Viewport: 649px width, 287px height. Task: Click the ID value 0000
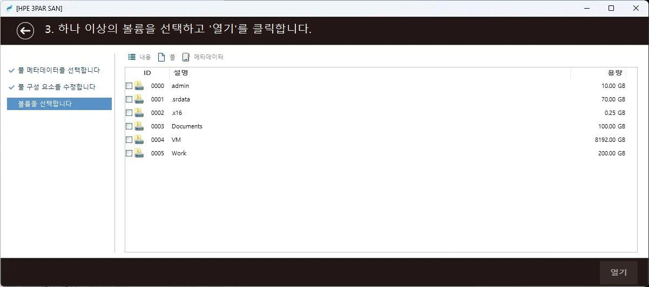click(x=158, y=86)
